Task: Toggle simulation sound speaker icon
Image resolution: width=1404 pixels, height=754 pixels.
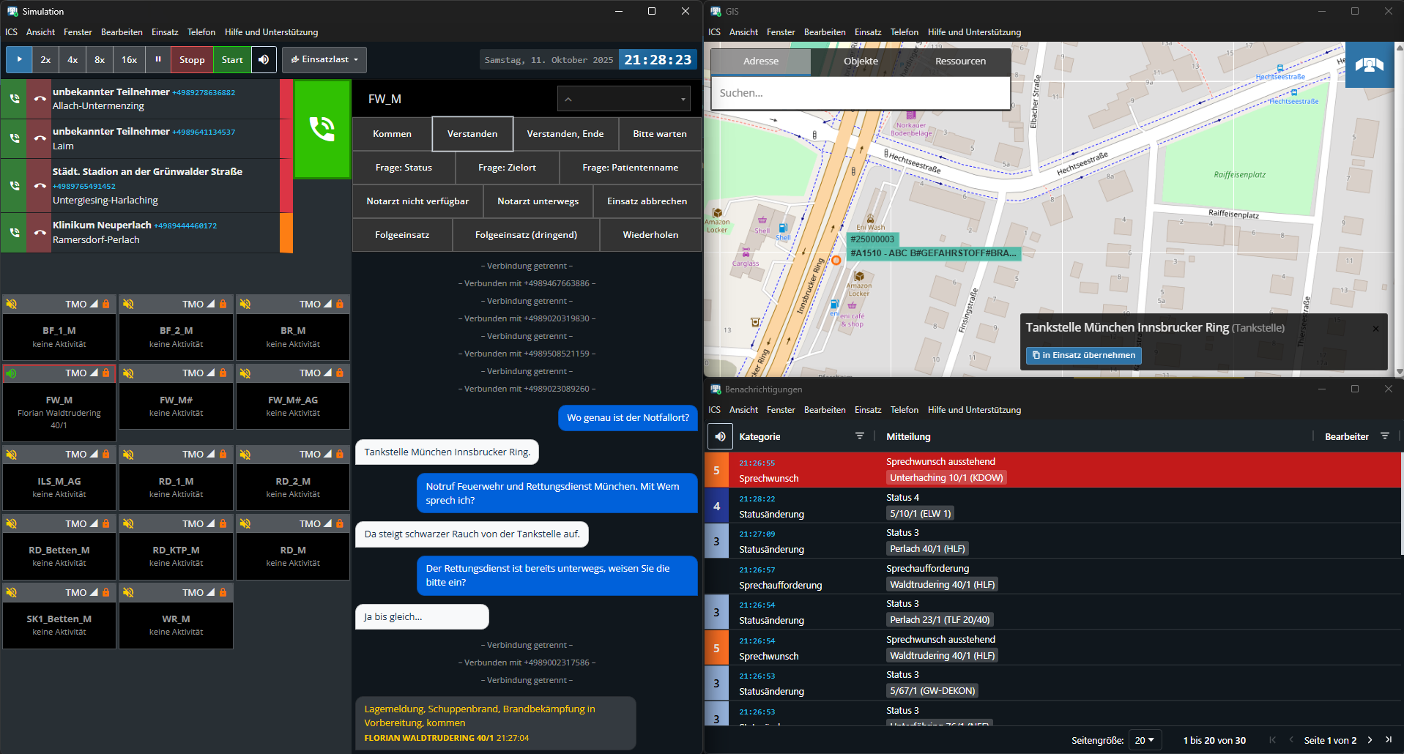Action: point(264,60)
